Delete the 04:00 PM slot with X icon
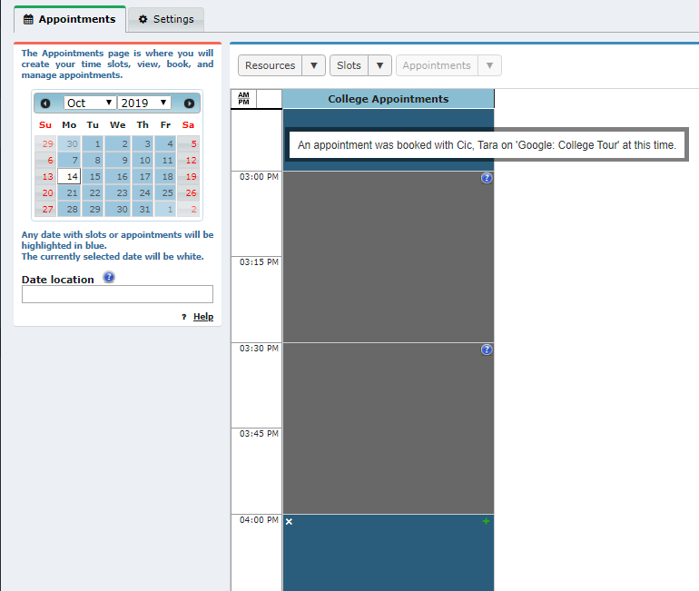The height and width of the screenshot is (591, 699). coord(289,521)
